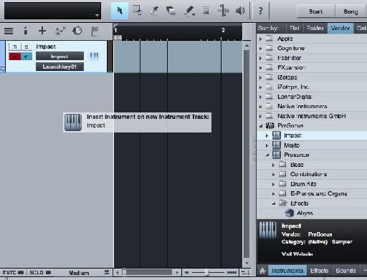Collapse the Effects preset folder
The height and width of the screenshot is (280, 367).
point(274,203)
